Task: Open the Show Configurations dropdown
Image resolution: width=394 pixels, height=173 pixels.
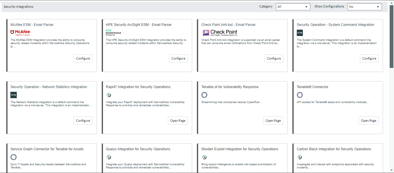Action: [364, 6]
